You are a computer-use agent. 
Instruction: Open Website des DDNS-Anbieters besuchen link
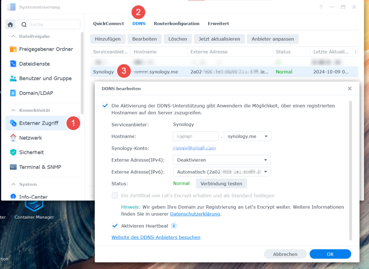tap(156, 237)
